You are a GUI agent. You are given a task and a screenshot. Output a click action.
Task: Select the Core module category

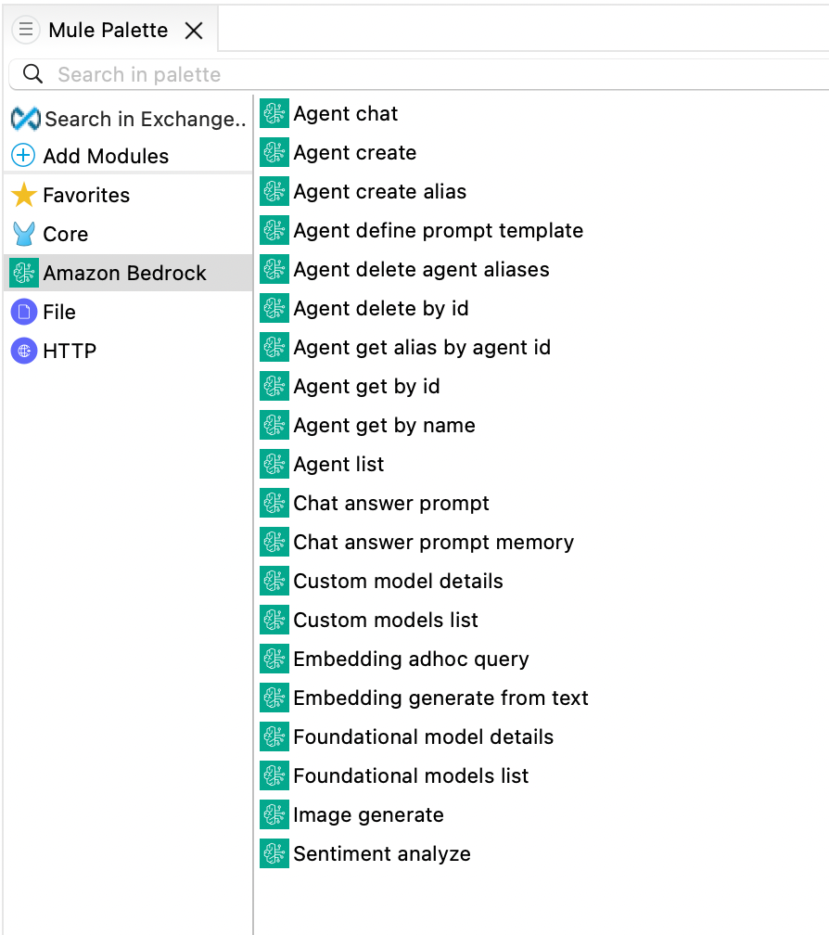tap(66, 234)
